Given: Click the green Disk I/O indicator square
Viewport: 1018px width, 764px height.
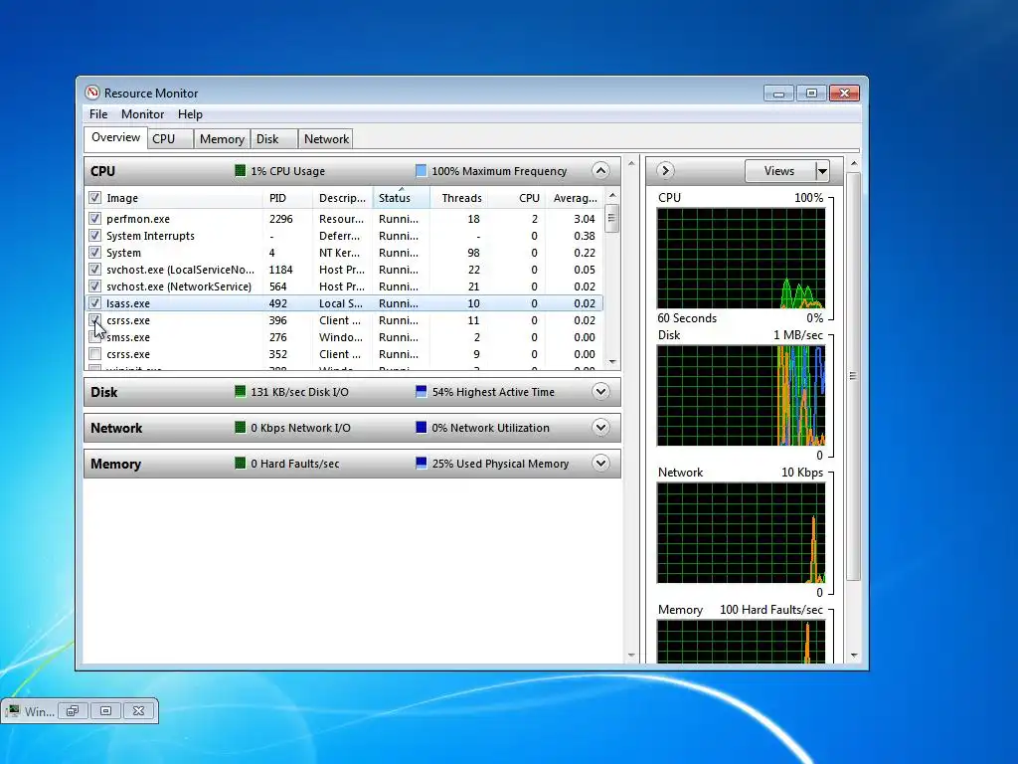Looking at the screenshot, I should [x=241, y=392].
